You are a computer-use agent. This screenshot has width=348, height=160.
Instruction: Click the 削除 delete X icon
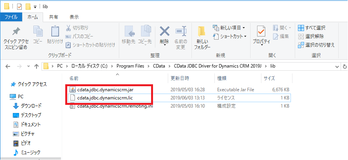[x=164, y=31]
